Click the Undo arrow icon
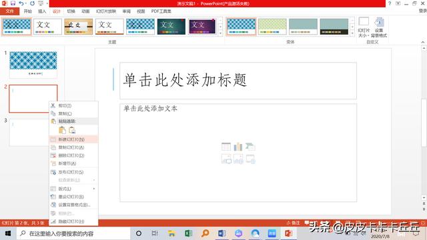 (21, 3)
